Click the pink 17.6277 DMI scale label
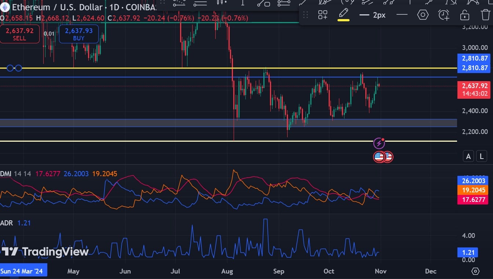The image size is (493, 279). (474, 200)
